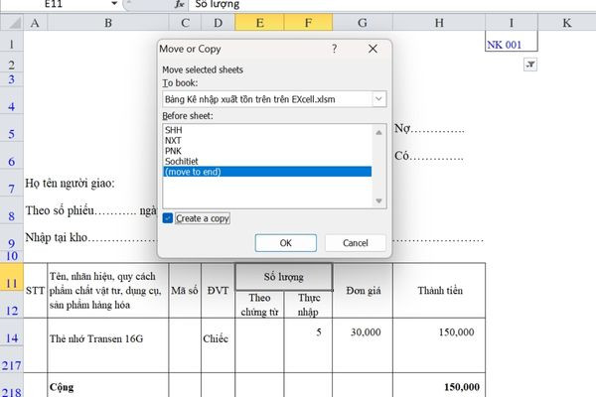Click OK in Move or Copy dialog
596x397 pixels.
point(286,243)
